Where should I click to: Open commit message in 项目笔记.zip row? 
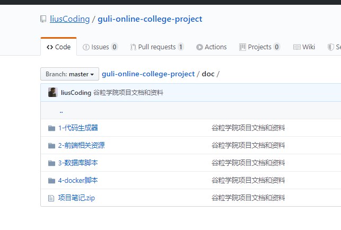[248, 198]
